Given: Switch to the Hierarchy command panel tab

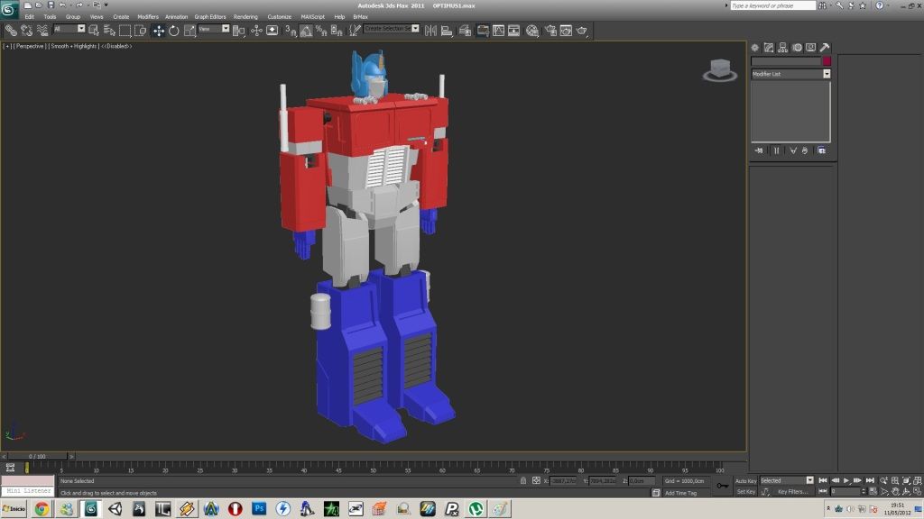Looking at the screenshot, I should pyautogui.click(x=782, y=48).
